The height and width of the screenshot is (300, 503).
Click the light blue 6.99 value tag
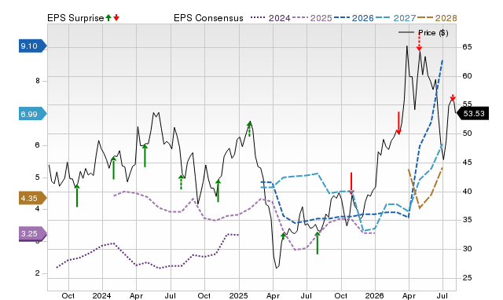coord(32,114)
